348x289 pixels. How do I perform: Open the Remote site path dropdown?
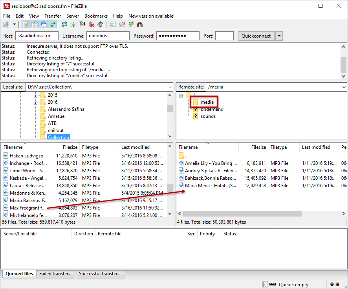(x=344, y=87)
